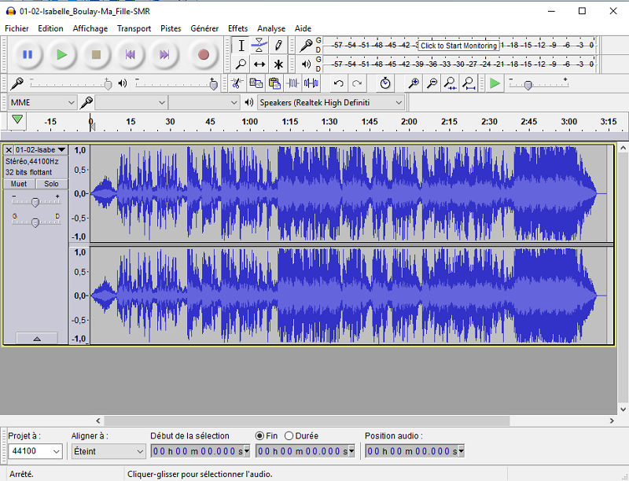Close the 01-02-Isabe track
This screenshot has width=629, height=481.
(x=9, y=150)
